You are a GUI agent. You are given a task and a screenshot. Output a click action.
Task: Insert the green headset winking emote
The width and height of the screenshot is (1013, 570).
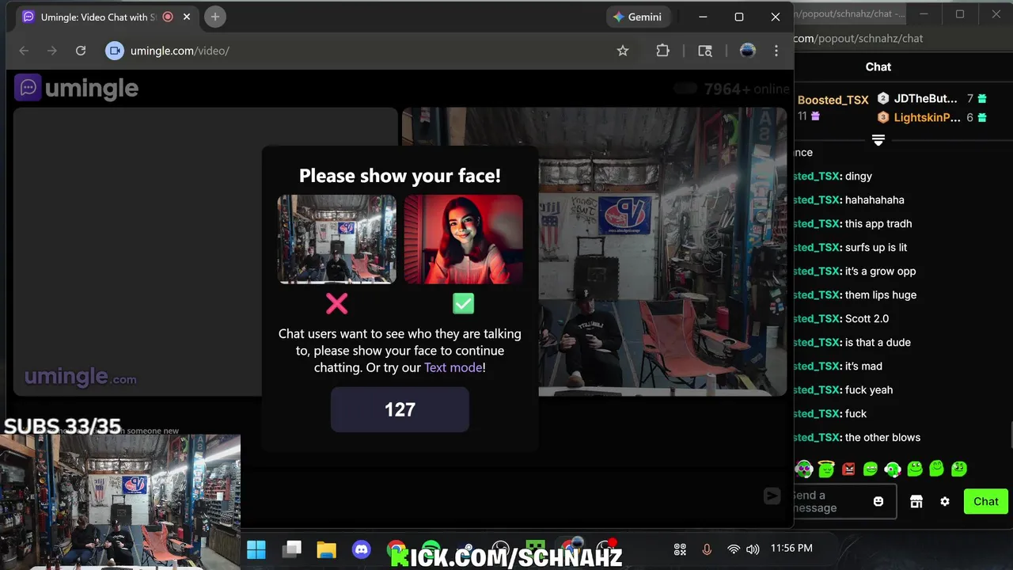coord(893,469)
